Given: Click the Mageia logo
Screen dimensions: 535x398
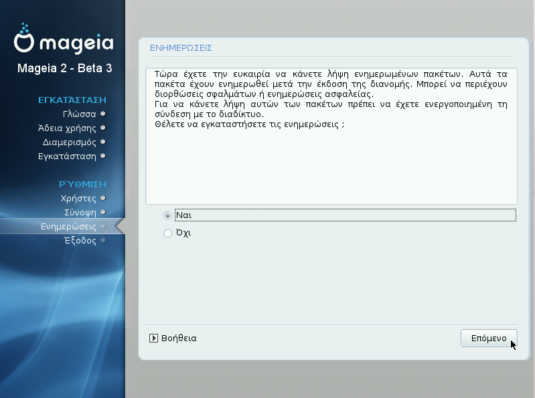Looking at the screenshot, I should click(x=64, y=39).
